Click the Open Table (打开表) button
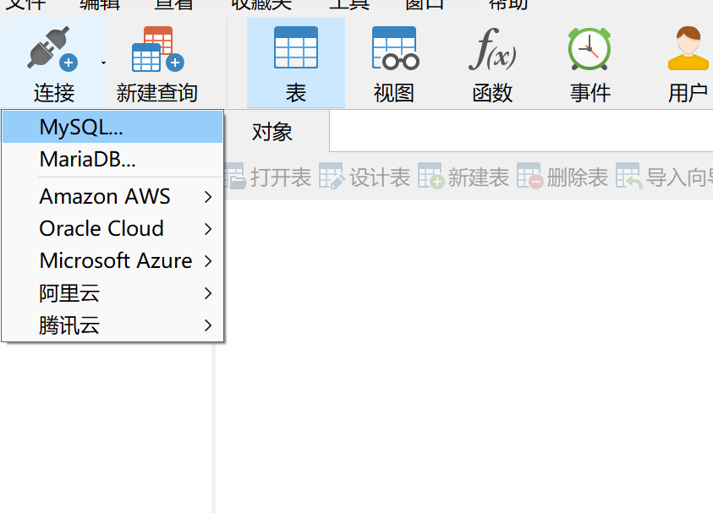Viewport: 713px width, 513px height. (x=268, y=177)
